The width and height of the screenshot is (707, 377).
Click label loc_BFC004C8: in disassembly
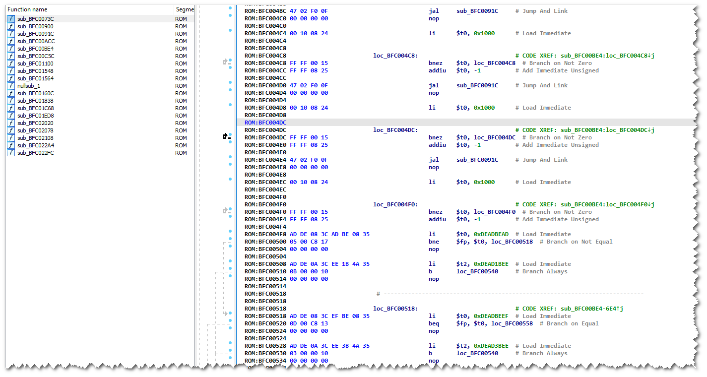pos(395,56)
